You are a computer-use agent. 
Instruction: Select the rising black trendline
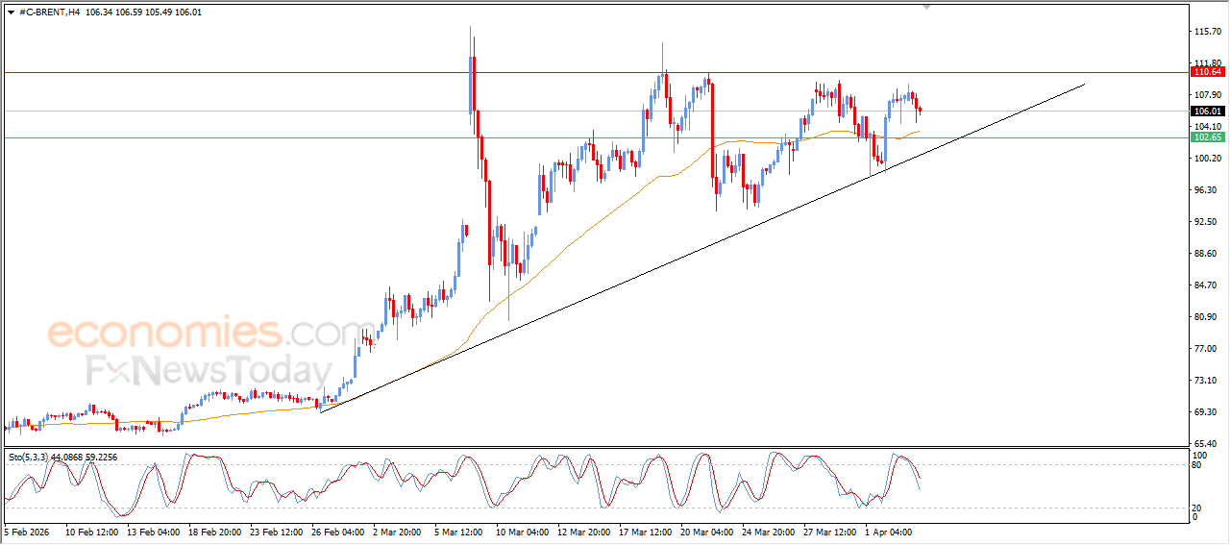tap(701, 248)
